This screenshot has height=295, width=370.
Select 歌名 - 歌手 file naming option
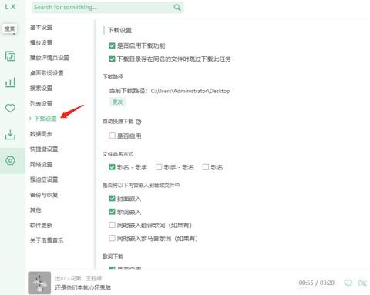pyautogui.click(x=112, y=167)
